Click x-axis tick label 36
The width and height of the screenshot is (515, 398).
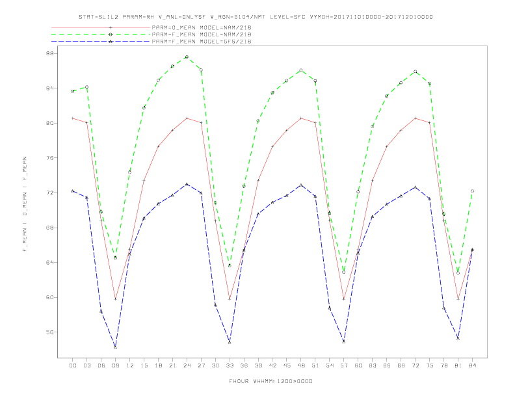pyautogui.click(x=244, y=365)
